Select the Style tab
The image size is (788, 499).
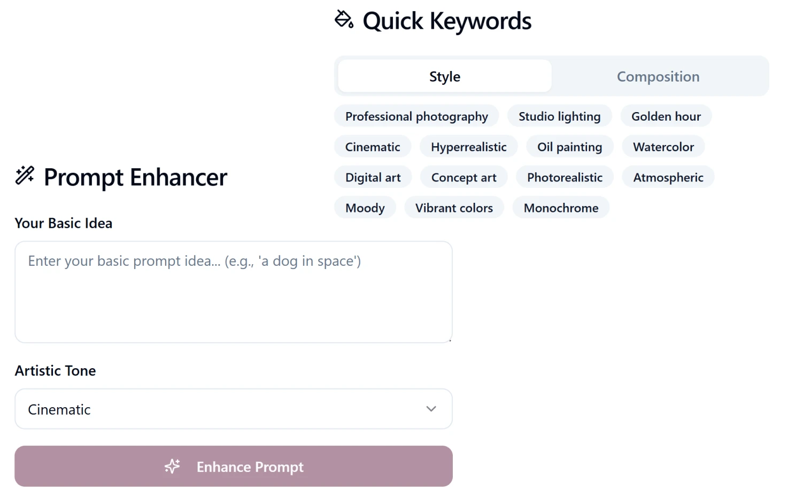pos(444,76)
